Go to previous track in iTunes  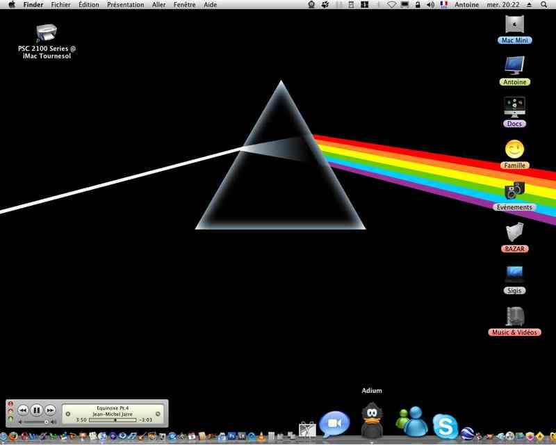tap(23, 410)
